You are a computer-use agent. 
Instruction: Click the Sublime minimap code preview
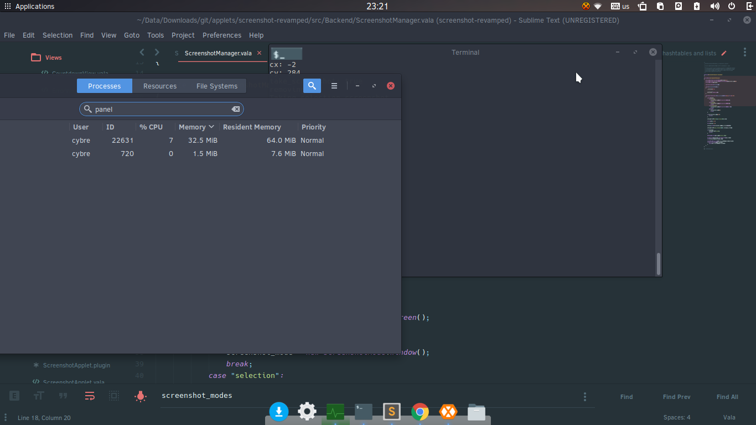coord(729,105)
